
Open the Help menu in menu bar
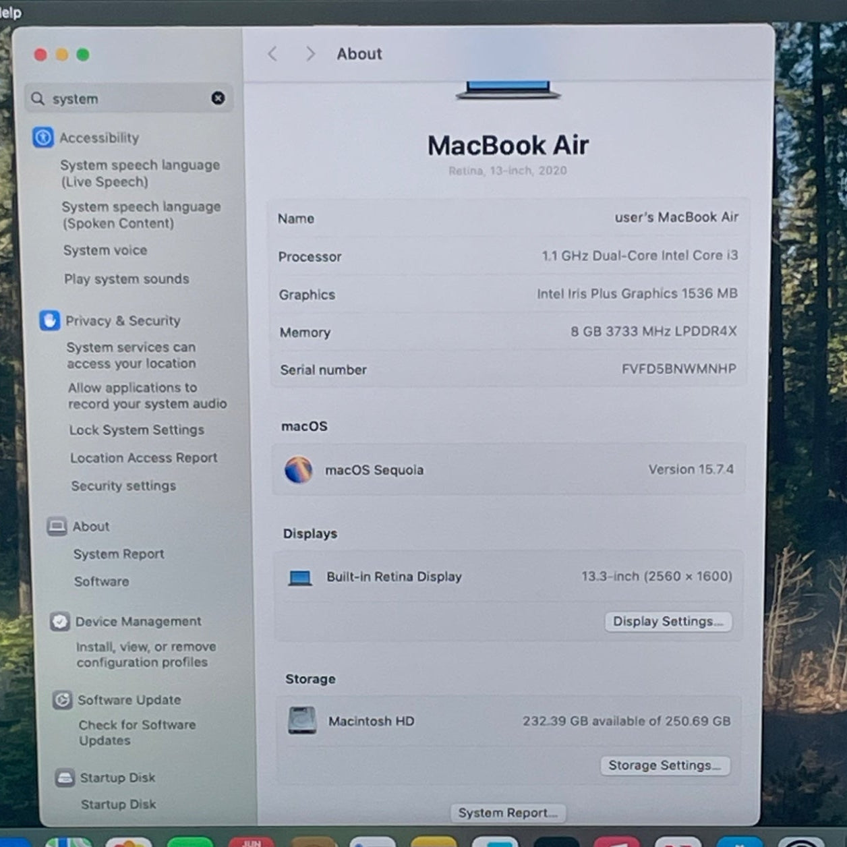pyautogui.click(x=10, y=12)
